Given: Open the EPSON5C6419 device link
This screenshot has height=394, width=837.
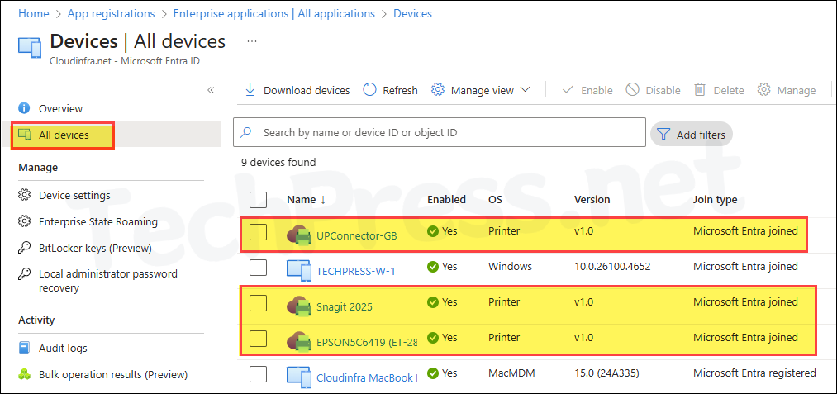Looking at the screenshot, I should point(367,342).
